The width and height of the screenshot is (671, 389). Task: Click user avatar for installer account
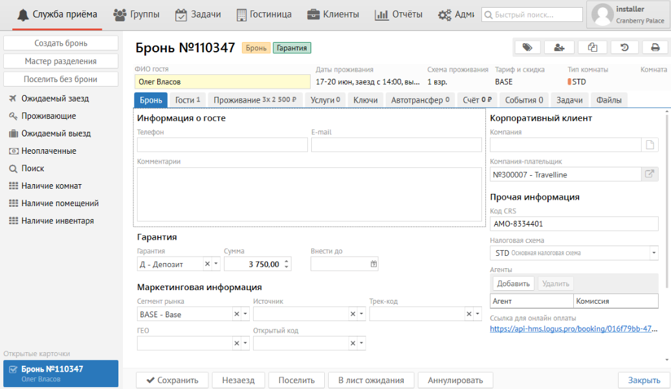point(602,15)
